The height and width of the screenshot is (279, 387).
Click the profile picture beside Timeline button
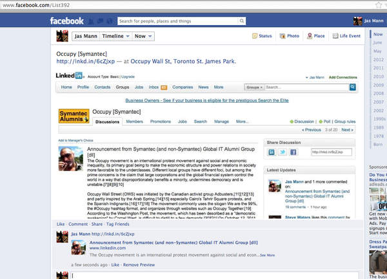[62, 36]
